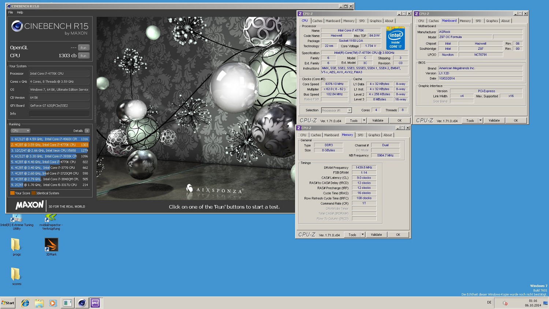The image size is (549, 309).
Task: Click the MAXON logo in Cinebench
Action: coord(30,205)
